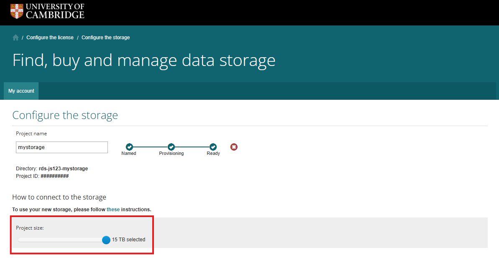Click the "15 TB selected" label
This screenshot has height=258, width=499.
point(128,240)
